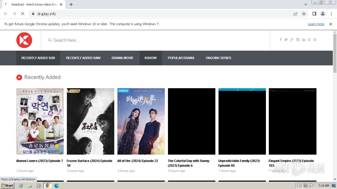This screenshot has height=189, width=337.
Task: Go back with the browser back arrow
Action: tap(6, 14)
